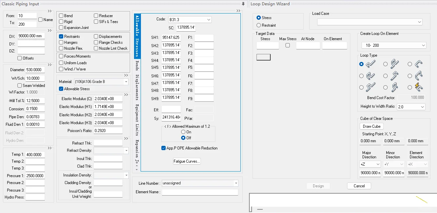The height and width of the screenshot is (213, 437).
Task: Enable the Flange Checks checkbox
Action: click(x=96, y=42)
